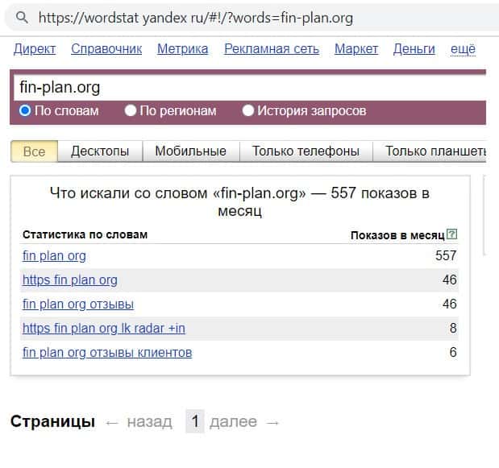Open 'fin plan org отзывы клиентов' link
The image size is (499, 468).
[x=107, y=353]
